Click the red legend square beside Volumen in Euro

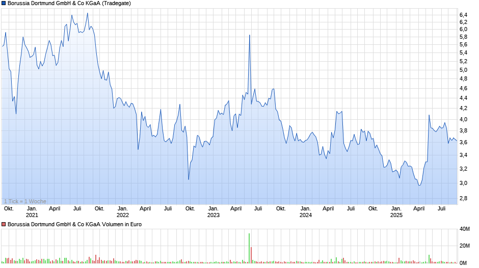coord(4,224)
